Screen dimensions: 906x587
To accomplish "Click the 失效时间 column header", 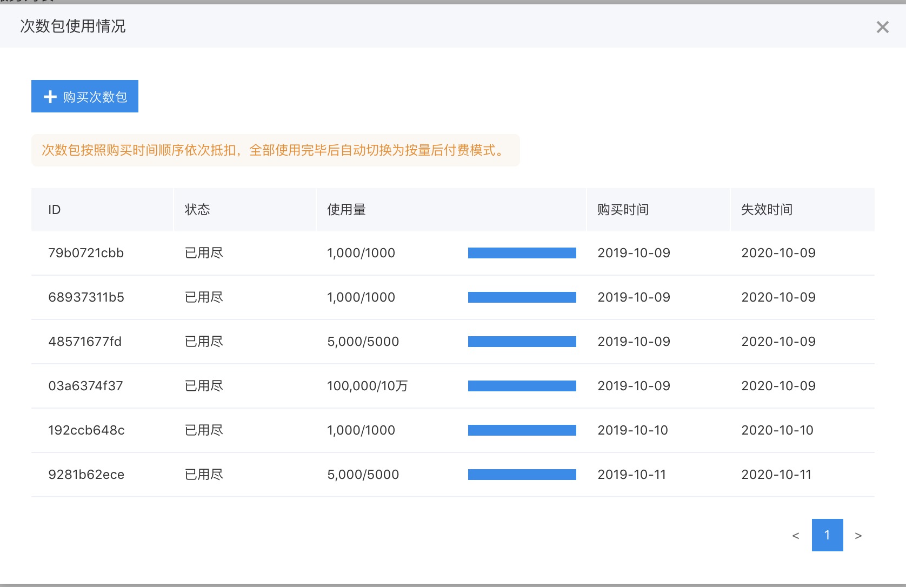I will [767, 210].
